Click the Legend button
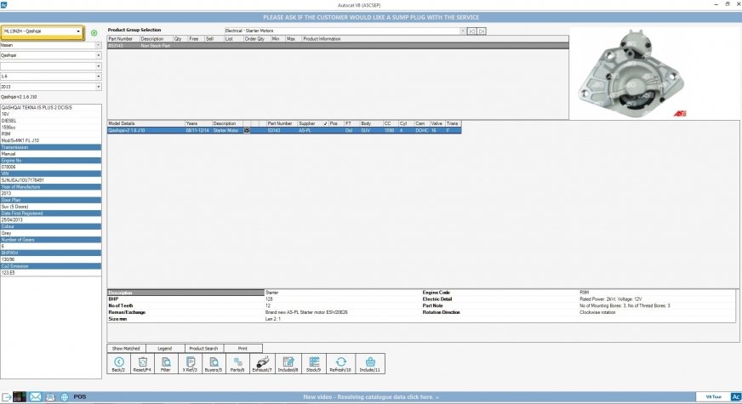Screen dimensions: 742x404 coord(165,349)
